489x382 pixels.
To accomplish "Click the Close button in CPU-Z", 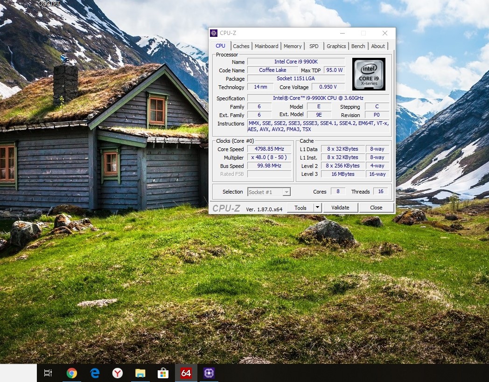I will coord(376,208).
